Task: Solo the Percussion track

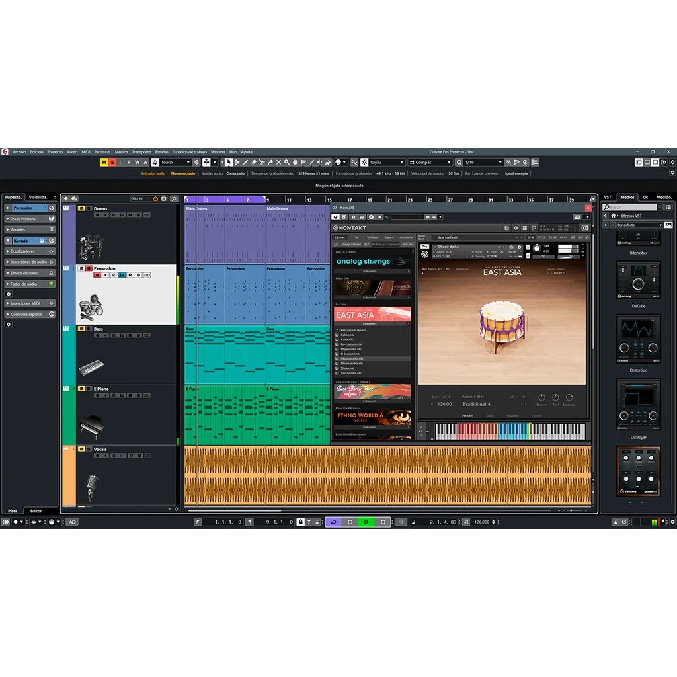Action: (x=89, y=268)
